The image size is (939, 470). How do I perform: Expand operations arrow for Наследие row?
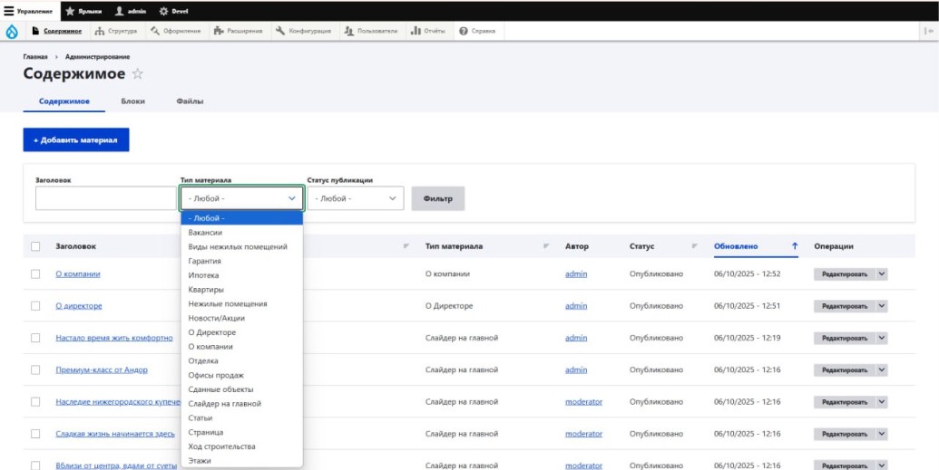click(x=882, y=402)
